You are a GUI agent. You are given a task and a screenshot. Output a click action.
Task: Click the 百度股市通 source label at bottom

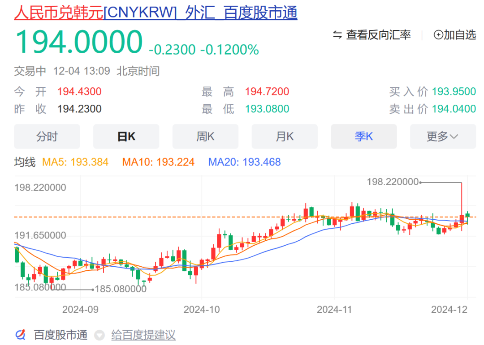coord(60,335)
